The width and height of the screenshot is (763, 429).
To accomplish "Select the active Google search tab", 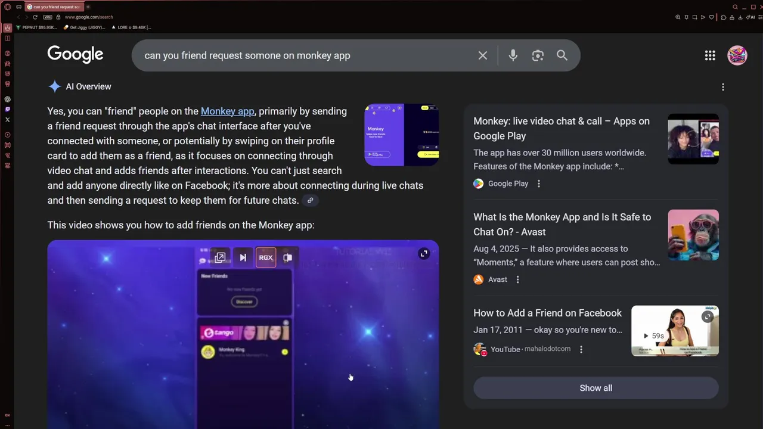I will point(54,7).
